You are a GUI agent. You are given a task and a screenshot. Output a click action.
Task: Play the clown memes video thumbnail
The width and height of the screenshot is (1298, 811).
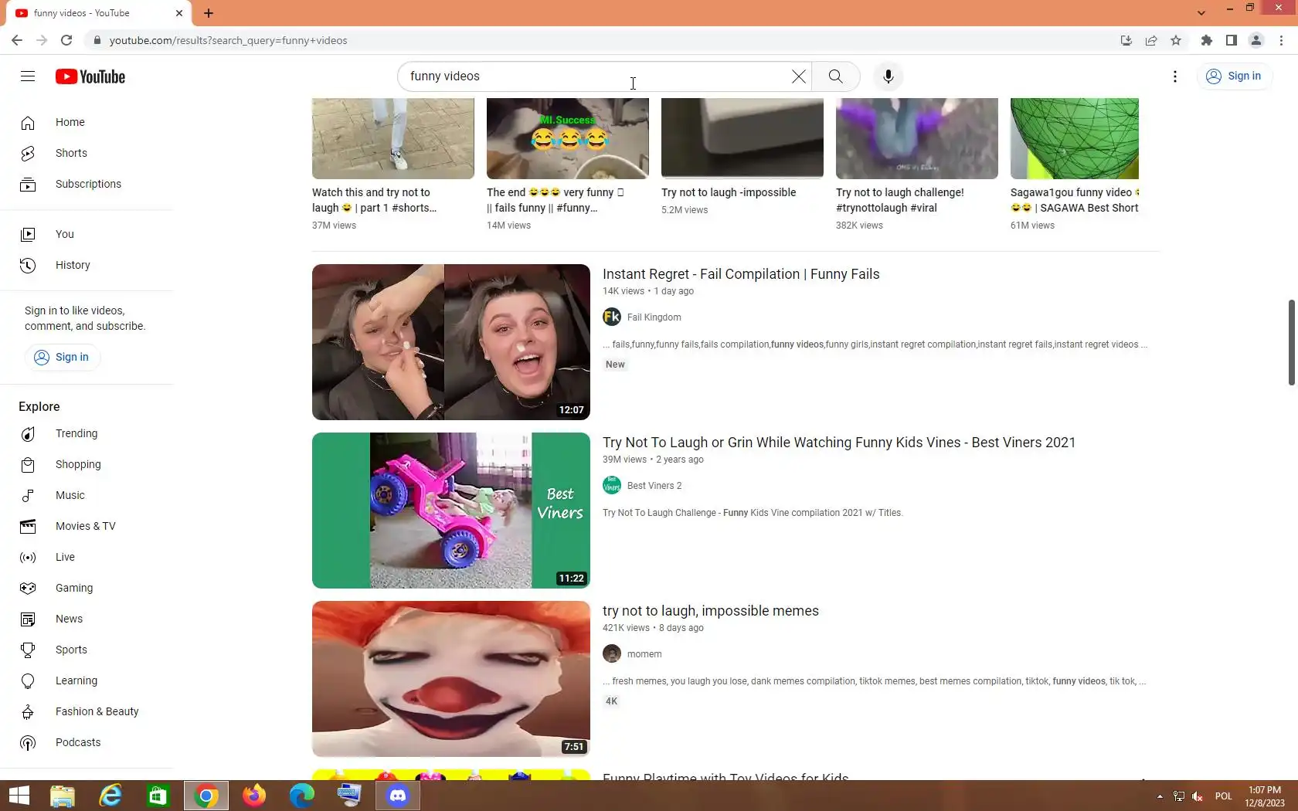(451, 679)
